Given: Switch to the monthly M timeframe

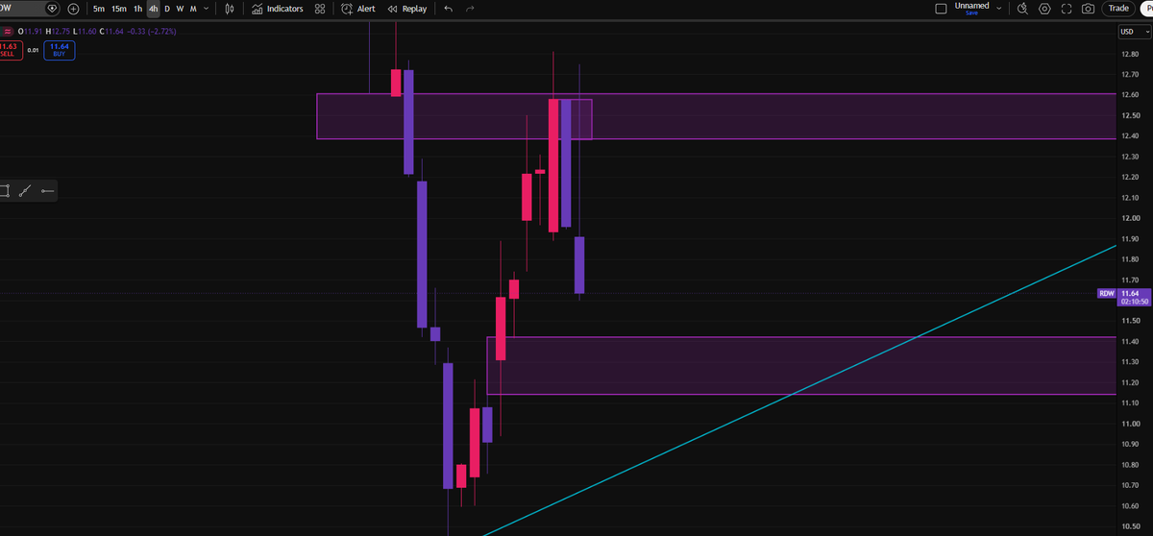Looking at the screenshot, I should click(x=193, y=9).
